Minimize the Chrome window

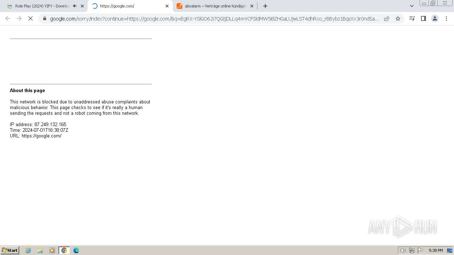coord(424,3)
